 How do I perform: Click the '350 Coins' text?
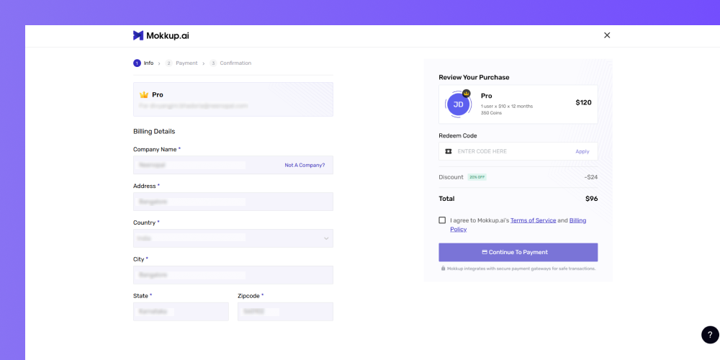[x=491, y=113]
